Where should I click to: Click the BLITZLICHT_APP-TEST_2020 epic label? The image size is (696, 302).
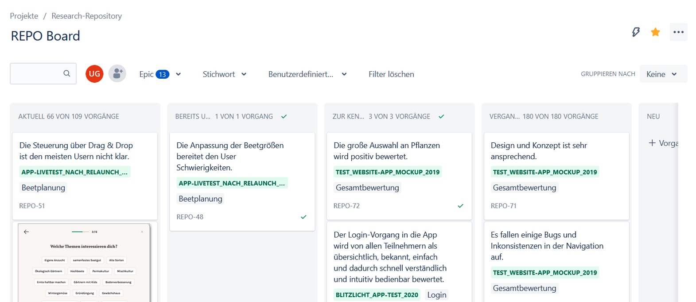(377, 295)
